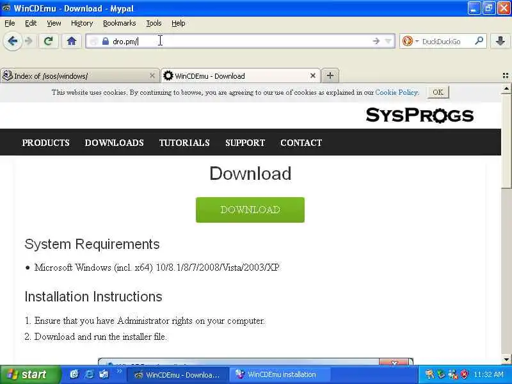Click the first quick launch icon beside start
This screenshot has height=384, width=512.
74,374
